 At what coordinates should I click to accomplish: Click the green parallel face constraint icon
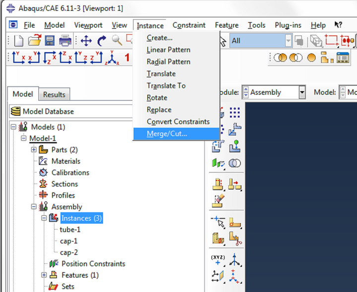click(218, 163)
